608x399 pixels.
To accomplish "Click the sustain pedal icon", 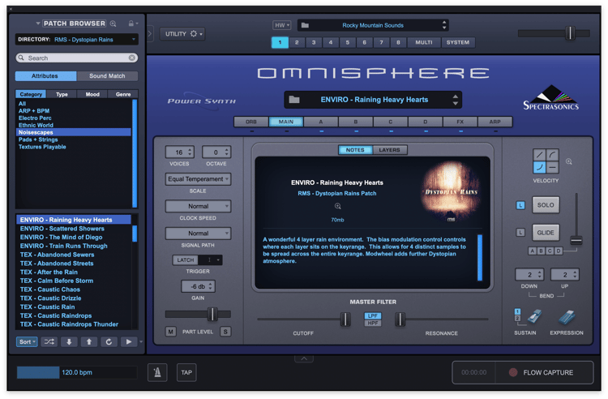I will [x=534, y=316].
